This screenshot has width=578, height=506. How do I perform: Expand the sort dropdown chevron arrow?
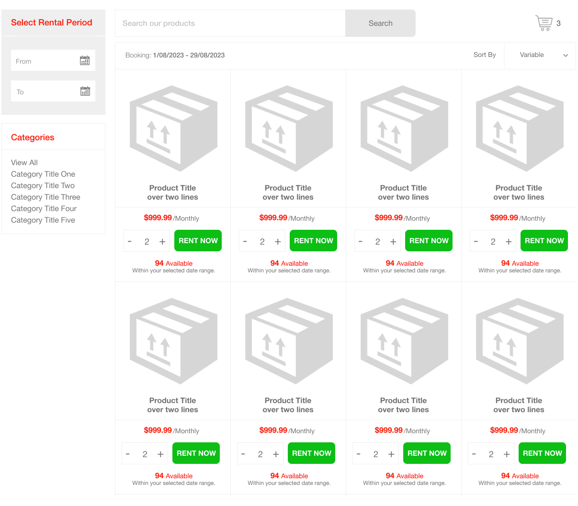click(x=566, y=56)
